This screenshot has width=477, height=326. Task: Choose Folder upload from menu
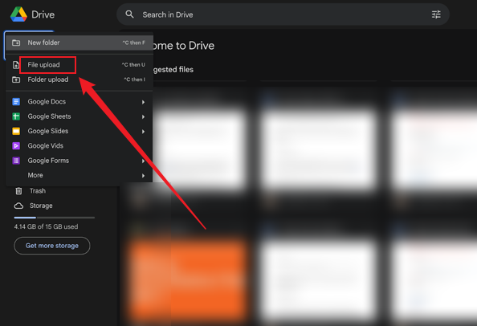pyautogui.click(x=79, y=79)
